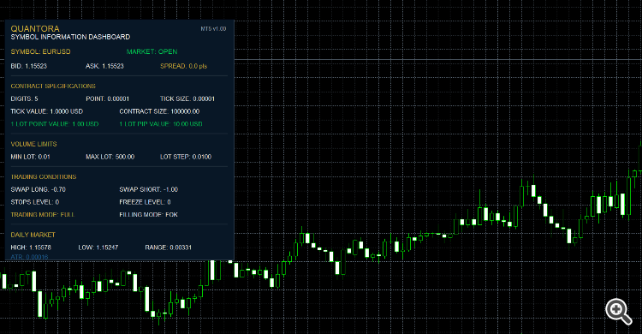Click the 'POINT: 0.00001' entry
The image size is (642, 334).
point(107,98)
